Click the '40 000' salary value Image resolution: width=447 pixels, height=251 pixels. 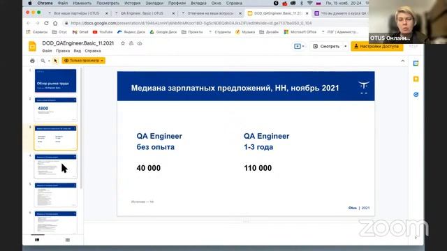149,168
